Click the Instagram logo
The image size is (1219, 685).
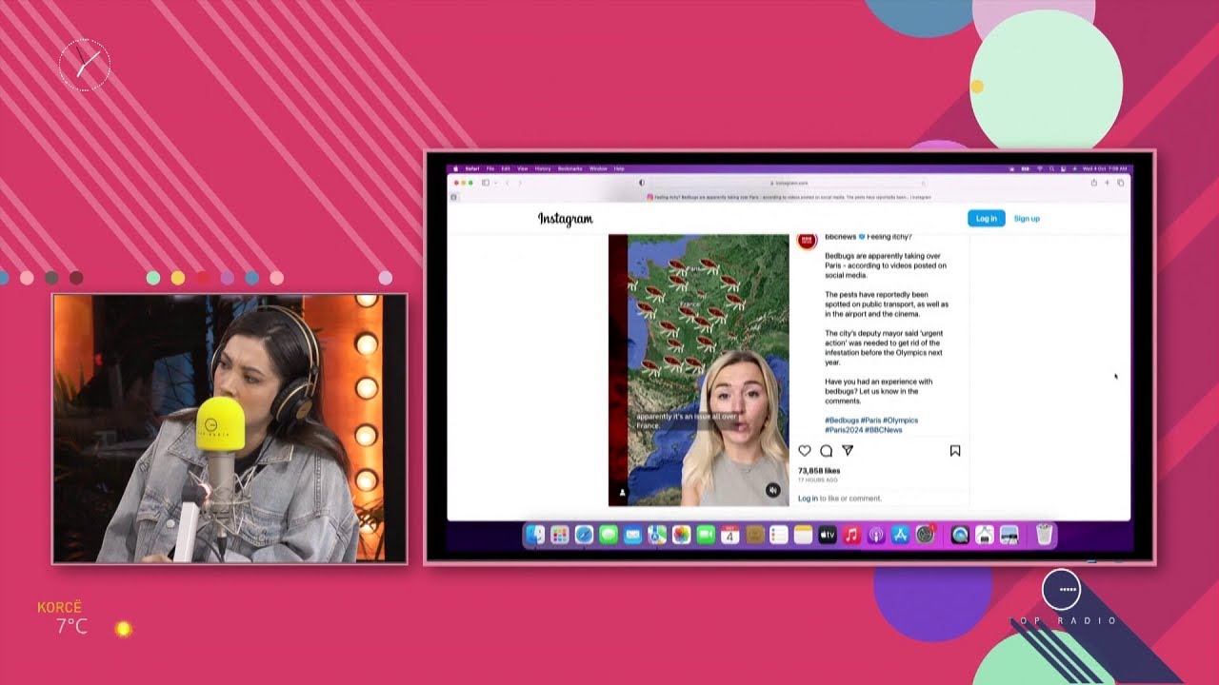566,219
